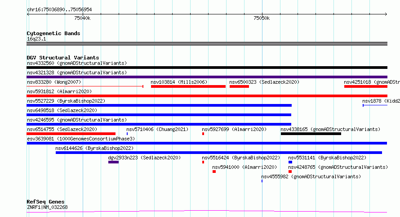Viewport: 400px width, 217px height.
Task: Click the tiny blue marker of nsv4555982
Action: (x=262, y=181)
